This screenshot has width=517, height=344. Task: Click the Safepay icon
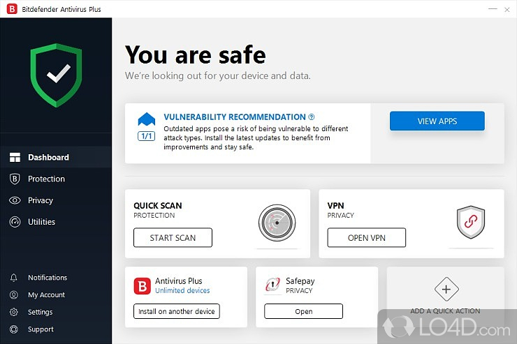[x=272, y=285]
